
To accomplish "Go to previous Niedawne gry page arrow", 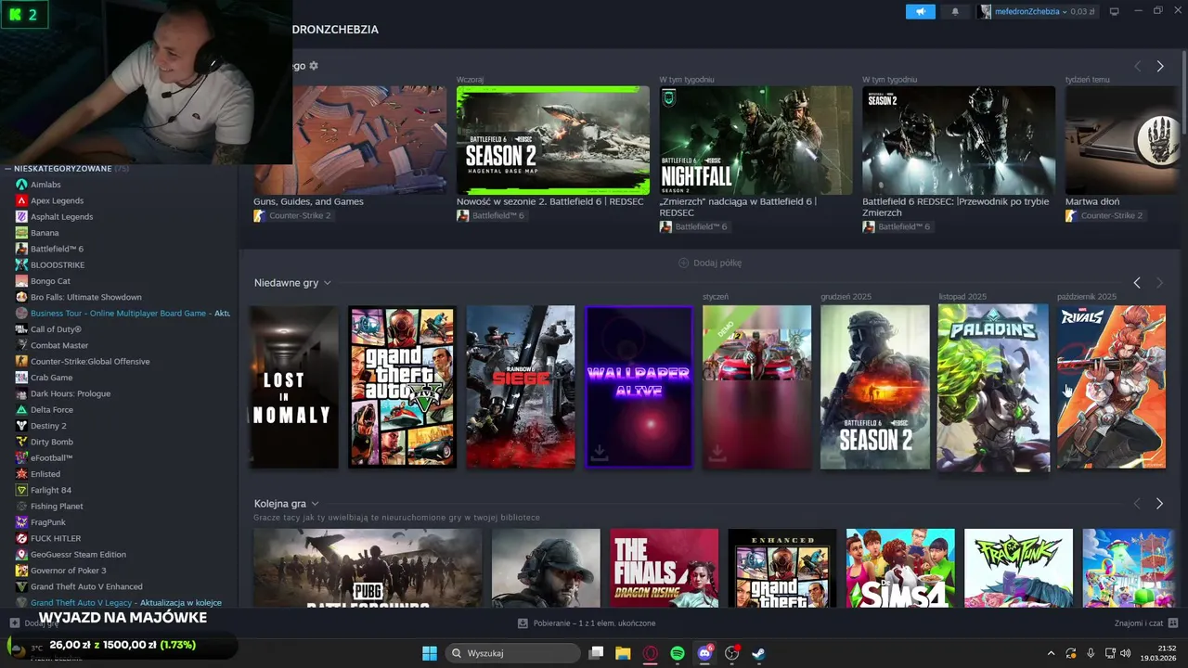I will click(x=1137, y=282).
